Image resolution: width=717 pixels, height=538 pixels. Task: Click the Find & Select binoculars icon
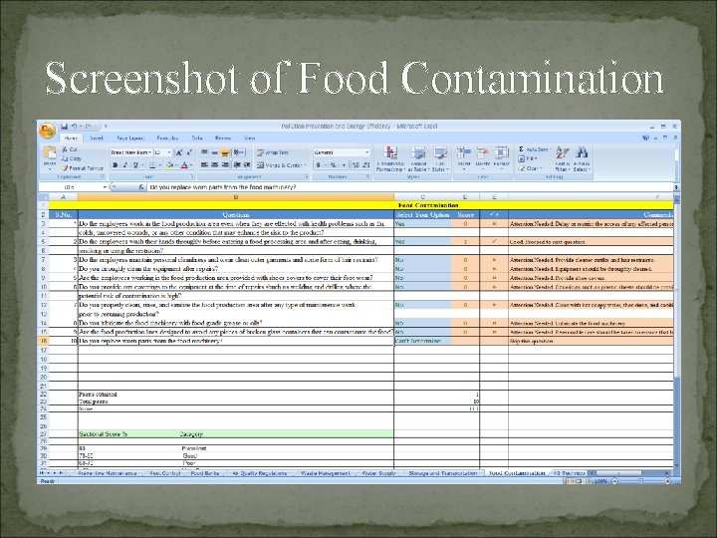click(582, 152)
